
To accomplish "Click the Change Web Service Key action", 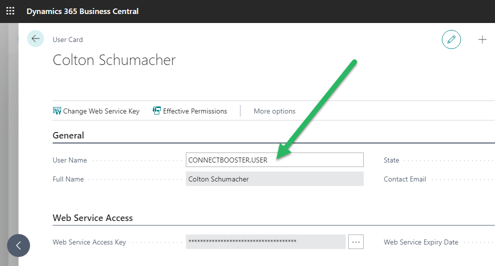I will click(x=96, y=111).
